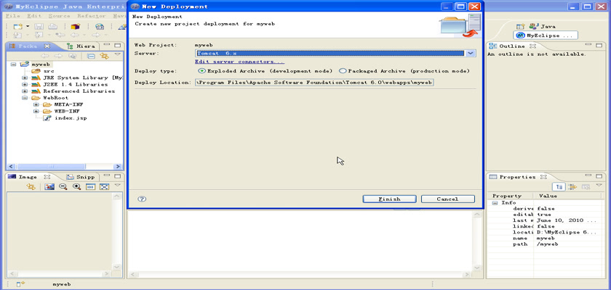Click status bar fast-view icon
This screenshot has width=611, height=290.
(x=20, y=284)
